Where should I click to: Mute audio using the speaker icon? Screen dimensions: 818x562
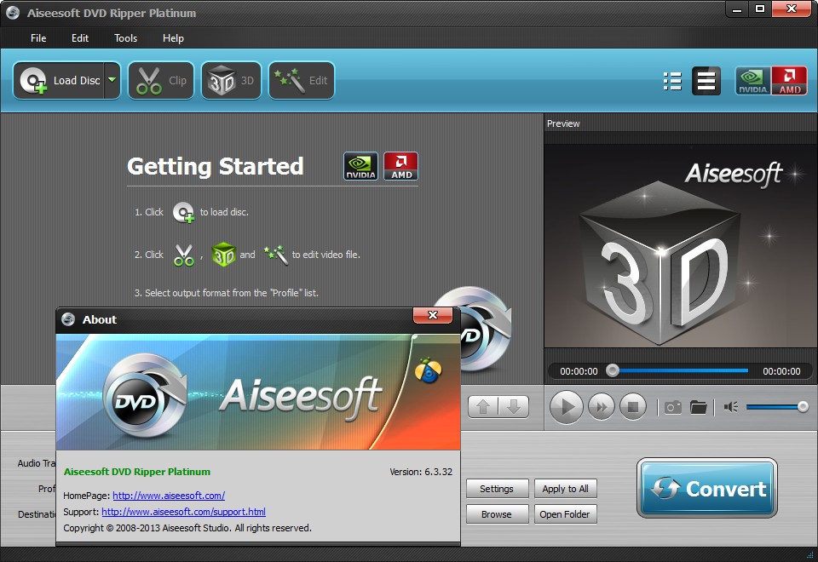pos(731,407)
